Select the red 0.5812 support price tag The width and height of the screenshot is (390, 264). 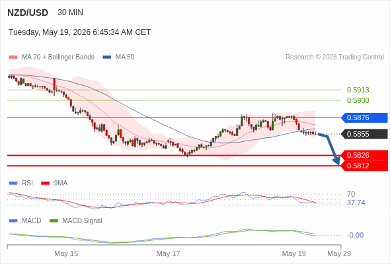(x=364, y=166)
